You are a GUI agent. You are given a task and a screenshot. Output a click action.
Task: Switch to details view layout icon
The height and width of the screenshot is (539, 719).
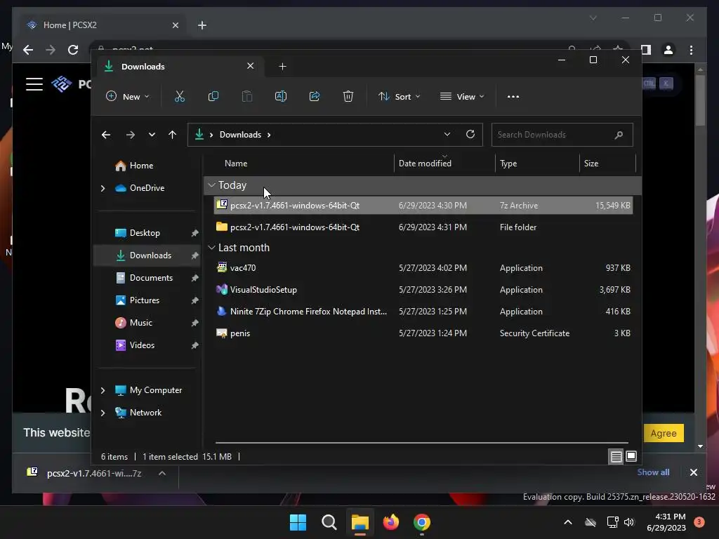pyautogui.click(x=616, y=456)
